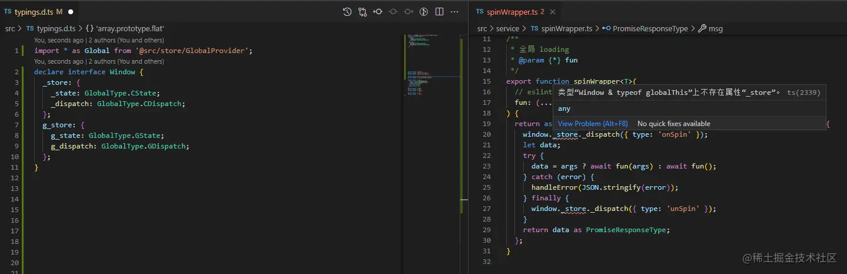Viewport: 847px width, 274px height.
Task: Click 'any' type in hover tooltip
Action: [564, 108]
